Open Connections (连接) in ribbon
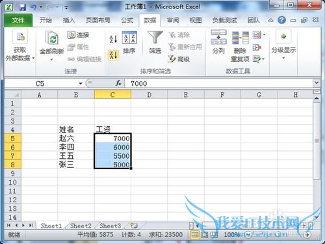325x244 pixels. point(78,34)
